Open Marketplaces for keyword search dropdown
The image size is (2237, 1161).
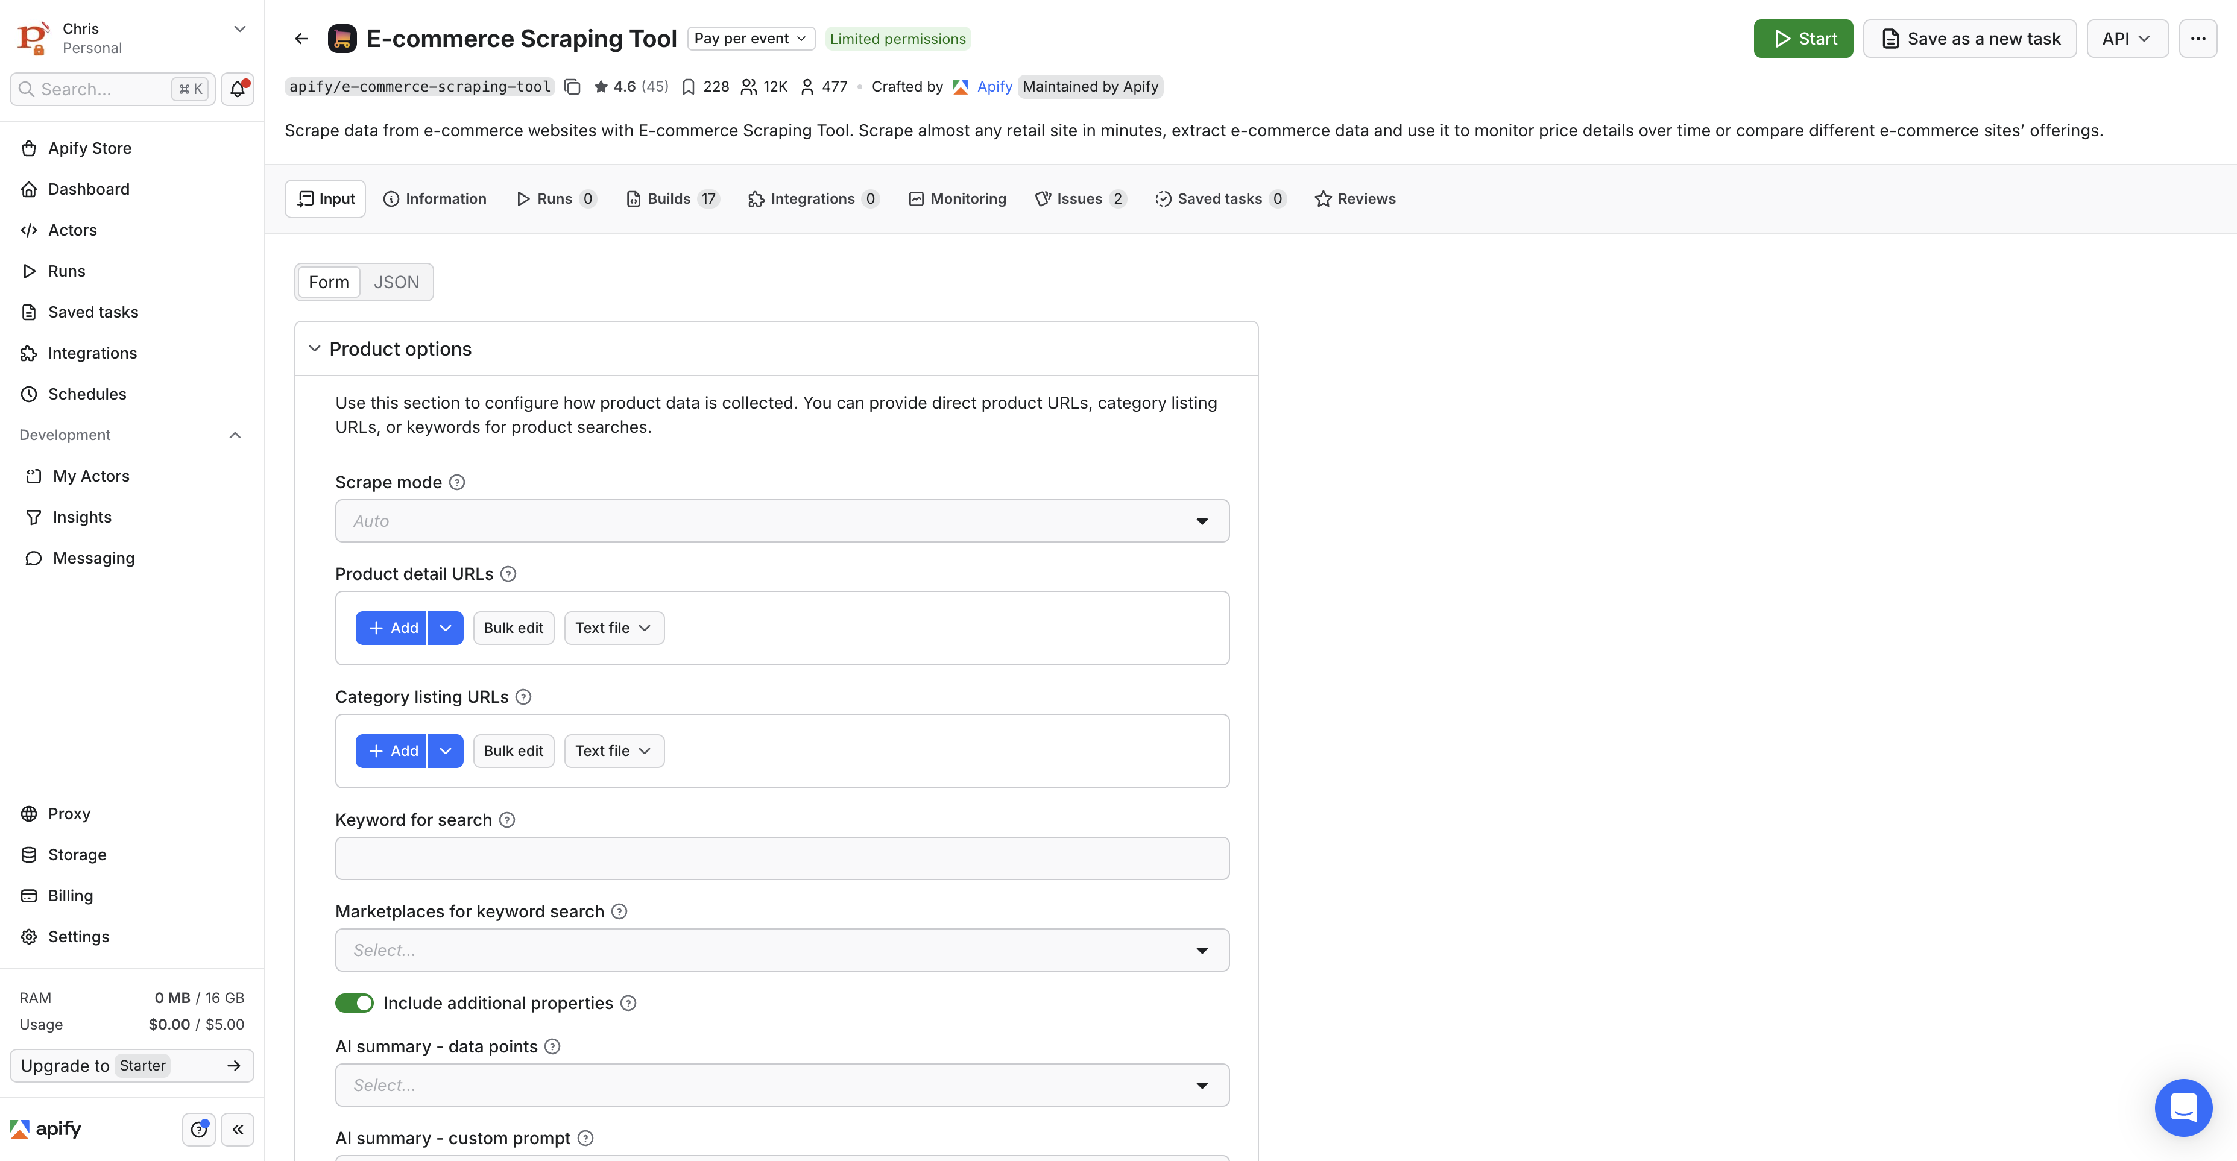(781, 950)
